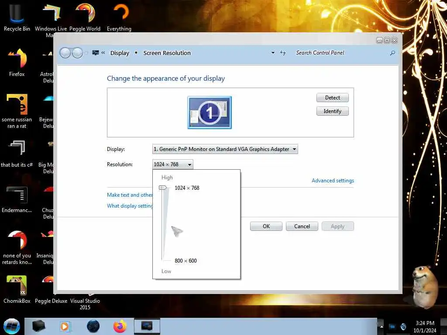
Task: Confirm with the OK button
Action: (x=266, y=226)
